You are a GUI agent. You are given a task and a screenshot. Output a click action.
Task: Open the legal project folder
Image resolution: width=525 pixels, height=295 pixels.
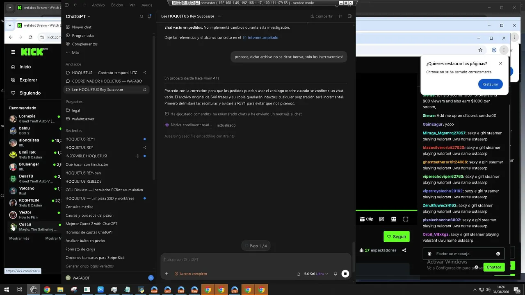[x=76, y=110]
